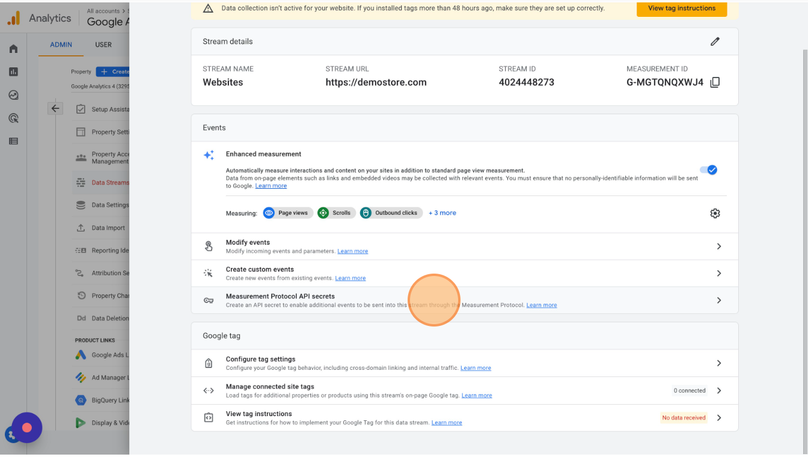Open Setup Assistant menu item
This screenshot has width=808, height=457.
[x=100, y=109]
